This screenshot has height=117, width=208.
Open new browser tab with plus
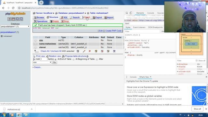click(x=41, y=3)
